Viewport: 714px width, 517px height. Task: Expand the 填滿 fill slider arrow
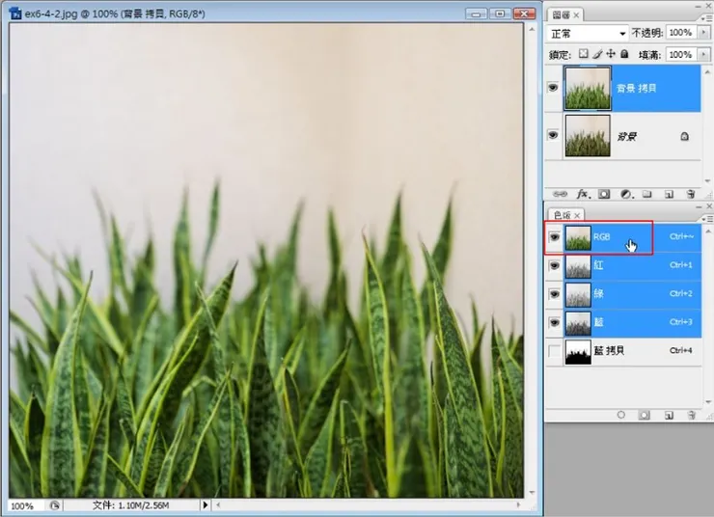point(701,55)
